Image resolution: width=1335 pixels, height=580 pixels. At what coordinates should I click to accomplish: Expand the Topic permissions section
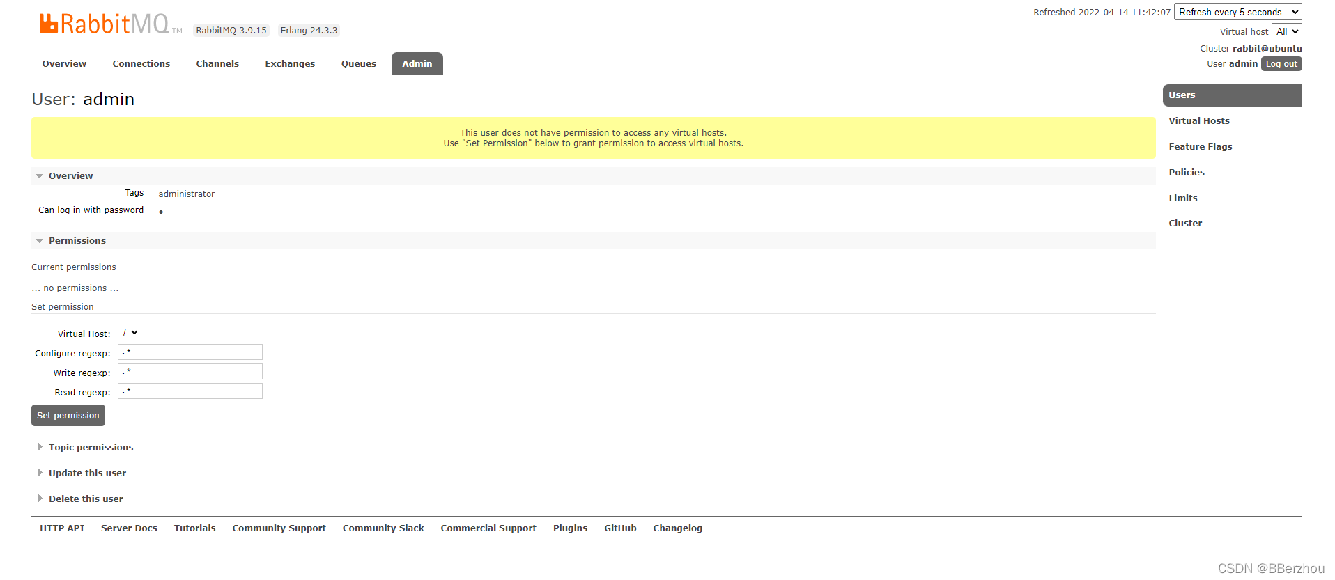click(91, 447)
